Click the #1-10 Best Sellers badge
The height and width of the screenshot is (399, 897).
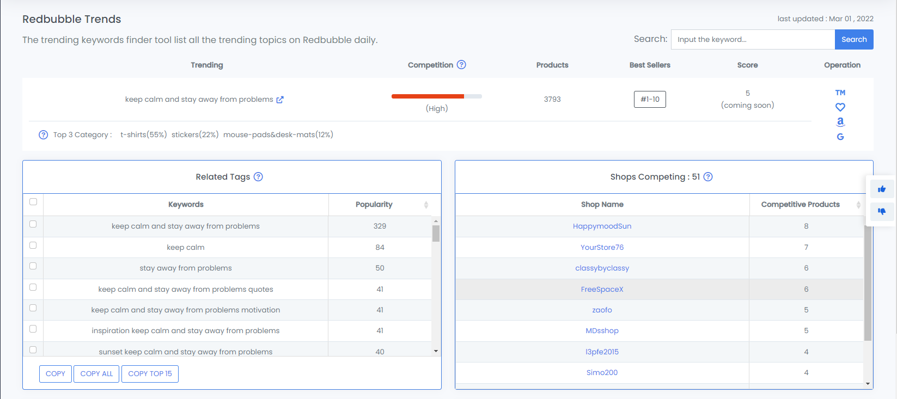tap(650, 99)
